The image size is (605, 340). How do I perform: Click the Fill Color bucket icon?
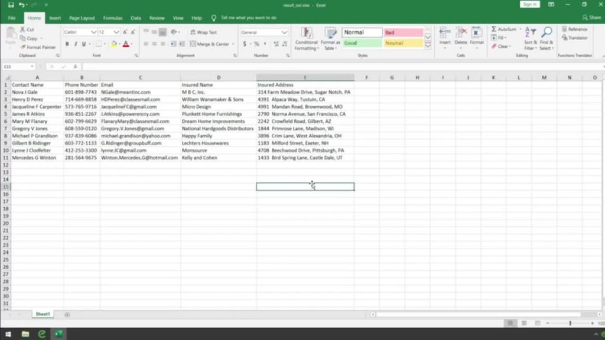click(x=114, y=44)
